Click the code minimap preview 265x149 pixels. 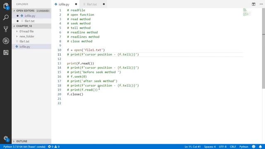pos(247,12)
